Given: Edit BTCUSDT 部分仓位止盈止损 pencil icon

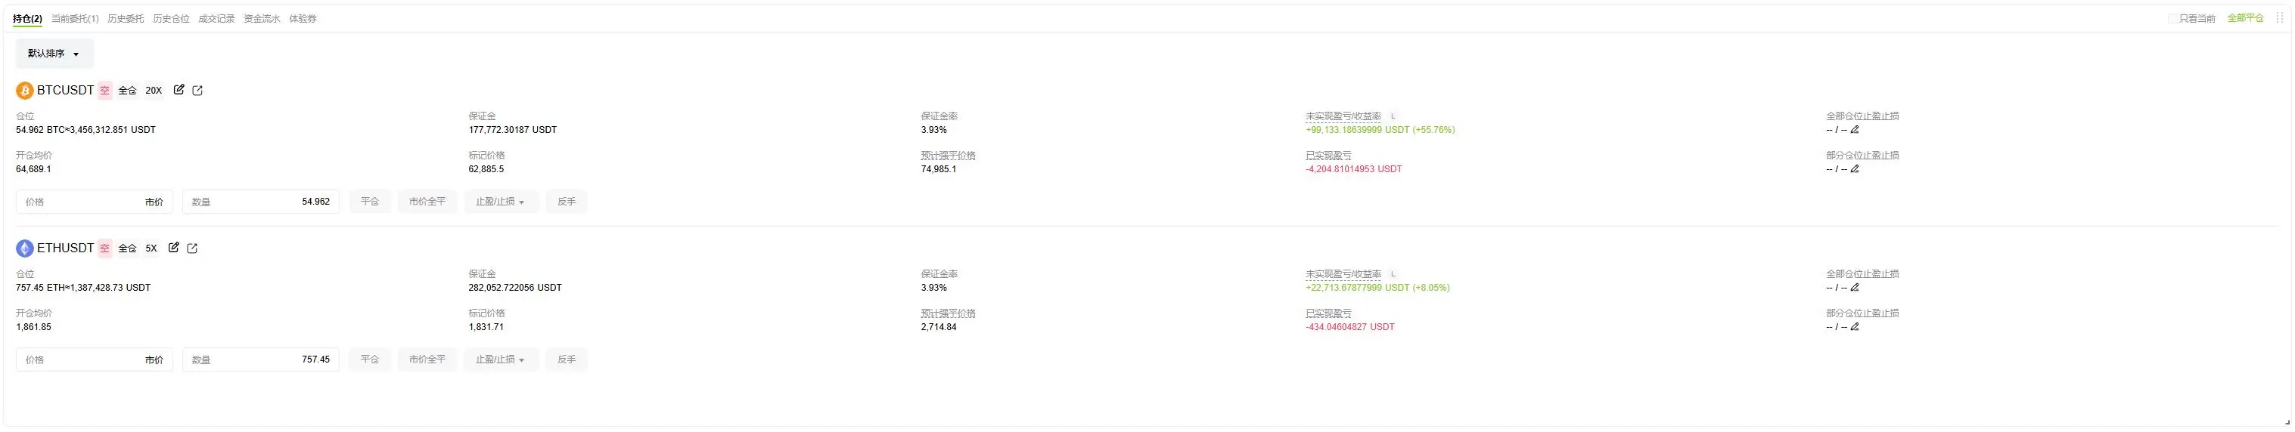Looking at the screenshot, I should (x=1855, y=169).
